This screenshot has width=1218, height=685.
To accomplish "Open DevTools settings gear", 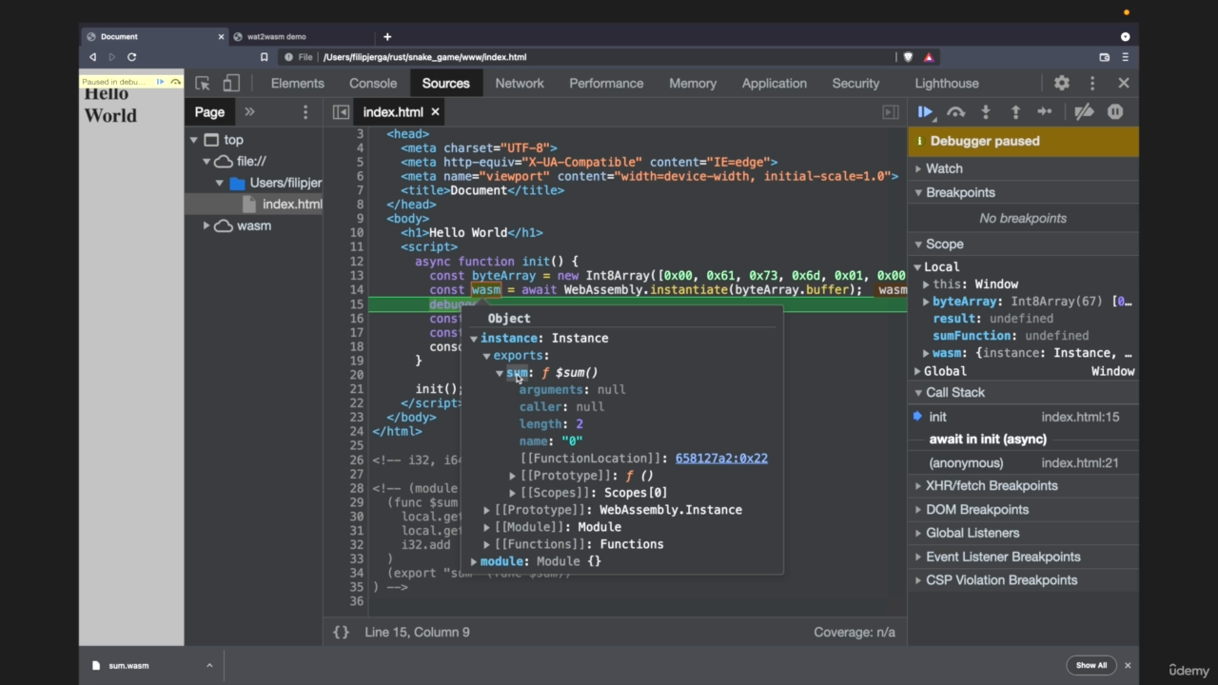I will (1062, 84).
